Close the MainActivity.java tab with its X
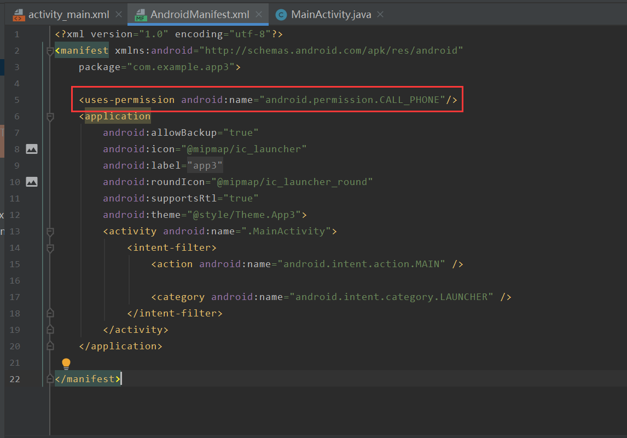The image size is (627, 438). click(x=380, y=15)
